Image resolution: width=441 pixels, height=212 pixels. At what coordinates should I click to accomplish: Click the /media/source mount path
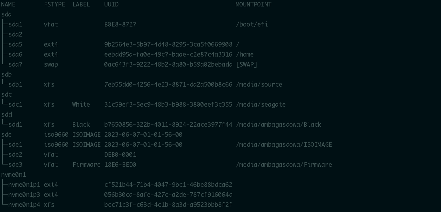(x=259, y=84)
